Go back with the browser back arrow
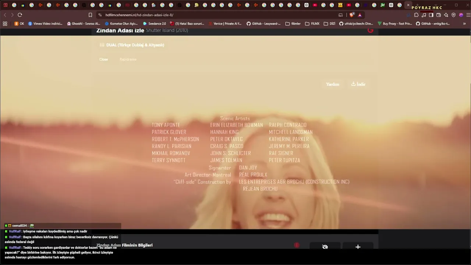471x265 pixels. 5,15
